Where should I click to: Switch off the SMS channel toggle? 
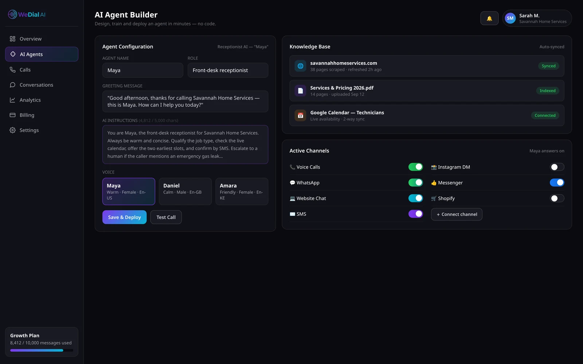pos(416,214)
